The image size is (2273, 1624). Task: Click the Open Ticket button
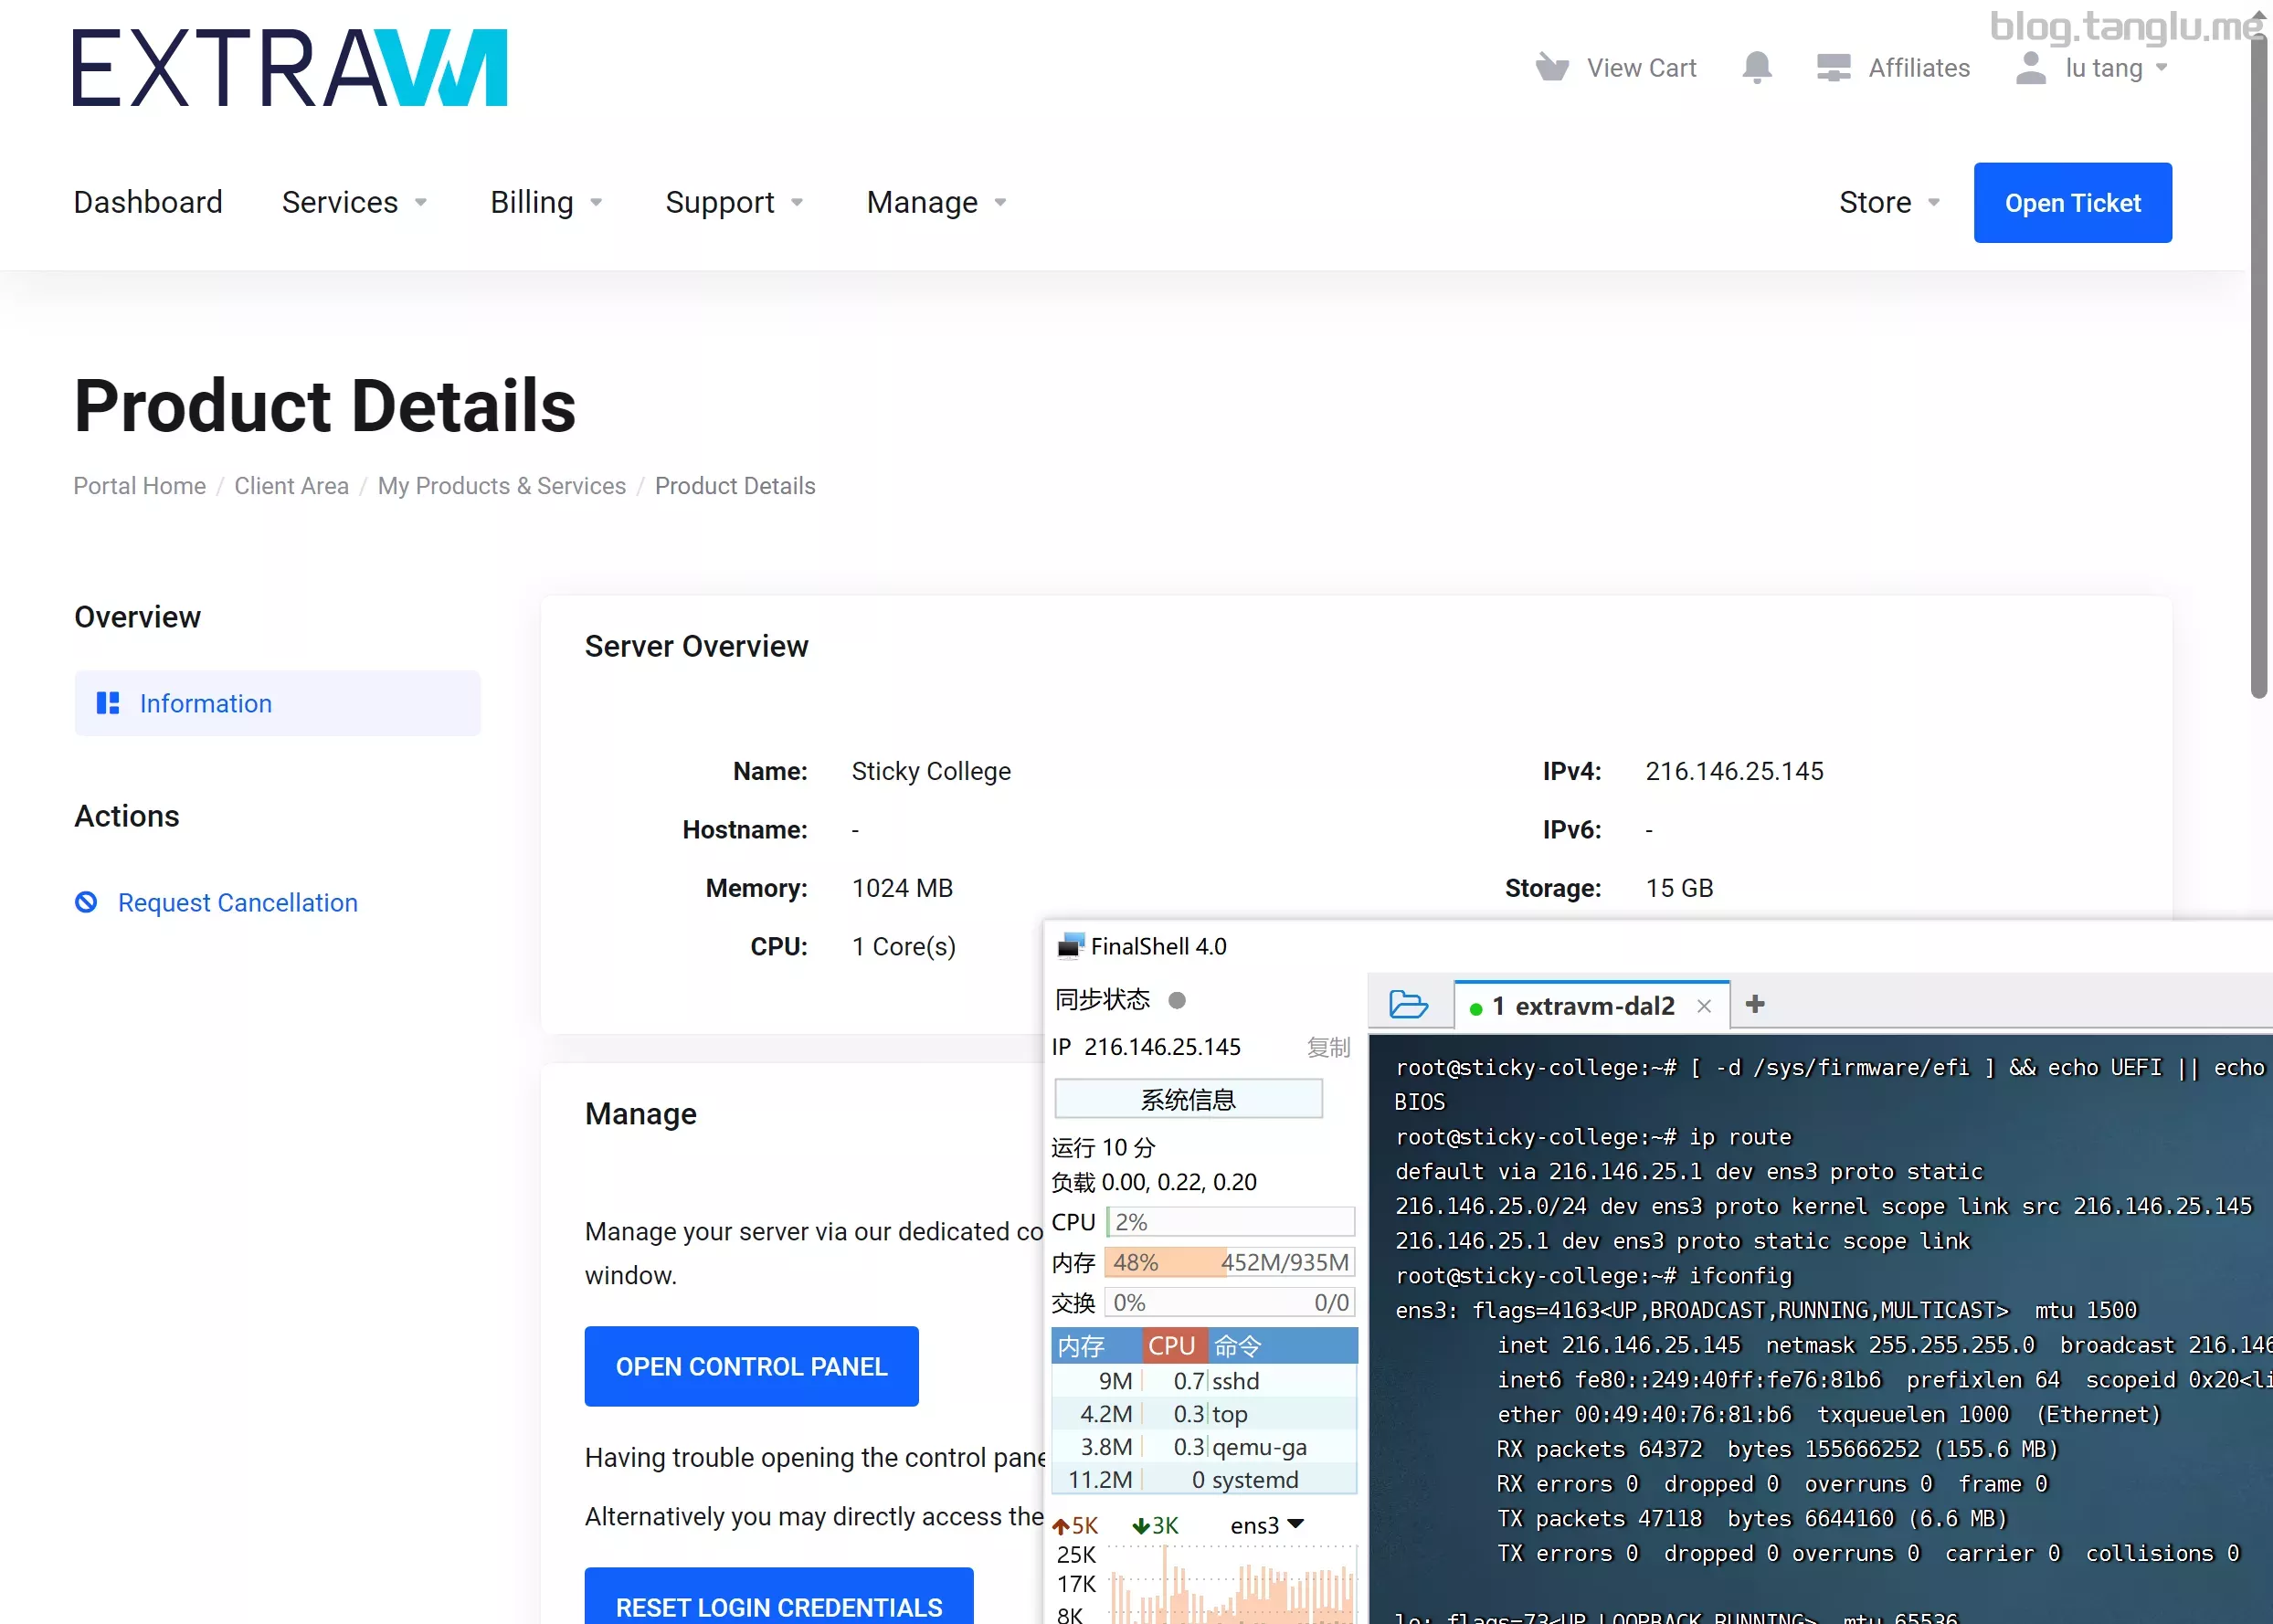(2072, 203)
